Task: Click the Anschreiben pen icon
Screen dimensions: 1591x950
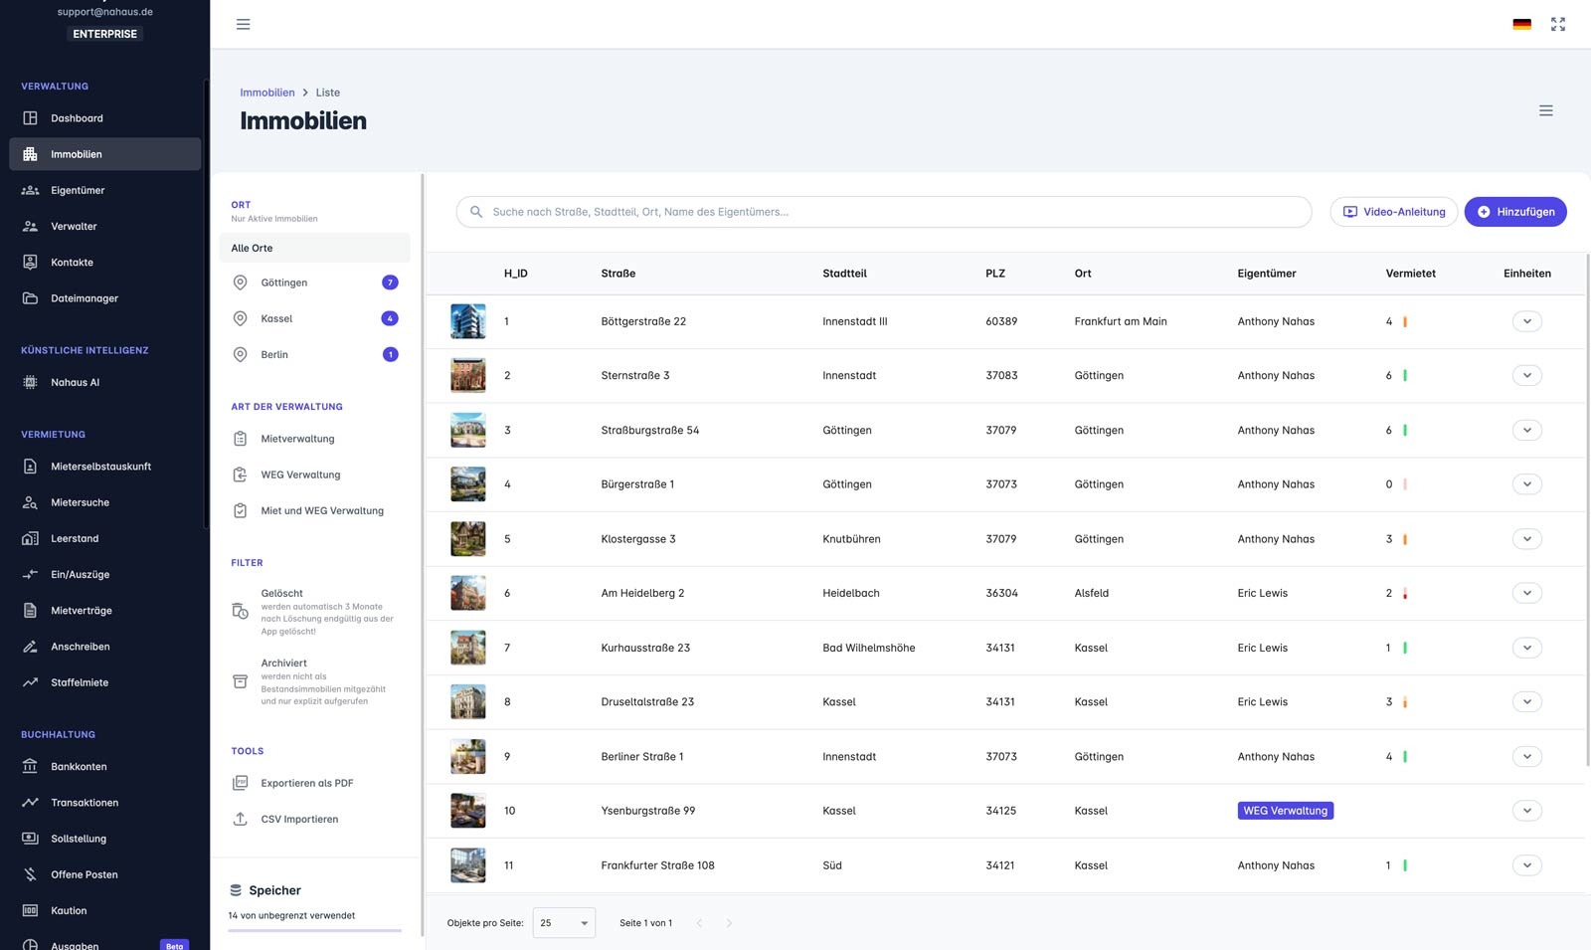Action: [30, 647]
